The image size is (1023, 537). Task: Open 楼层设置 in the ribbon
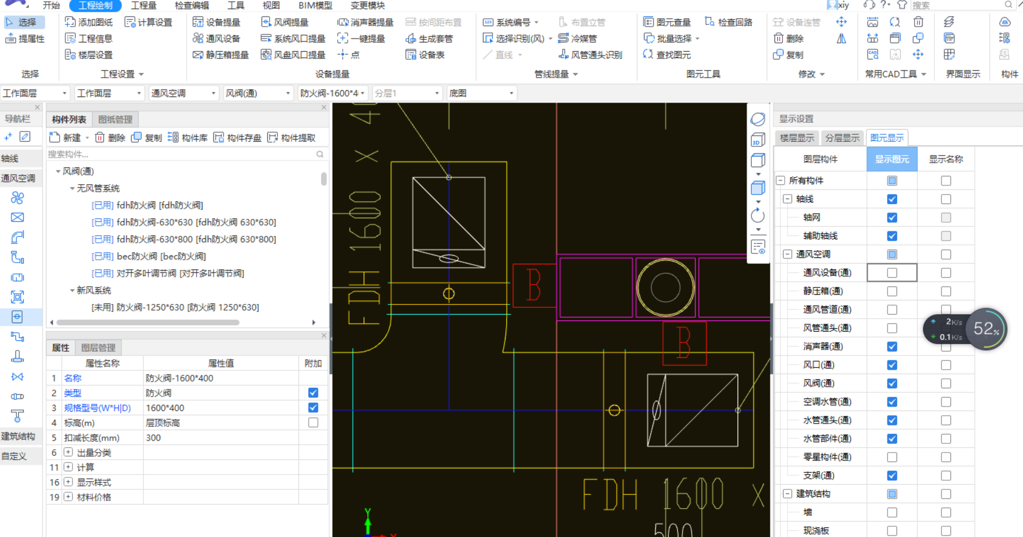[x=88, y=55]
